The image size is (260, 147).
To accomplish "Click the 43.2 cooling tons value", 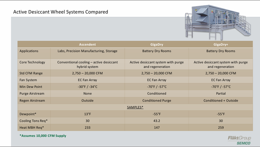I will (156, 121).
